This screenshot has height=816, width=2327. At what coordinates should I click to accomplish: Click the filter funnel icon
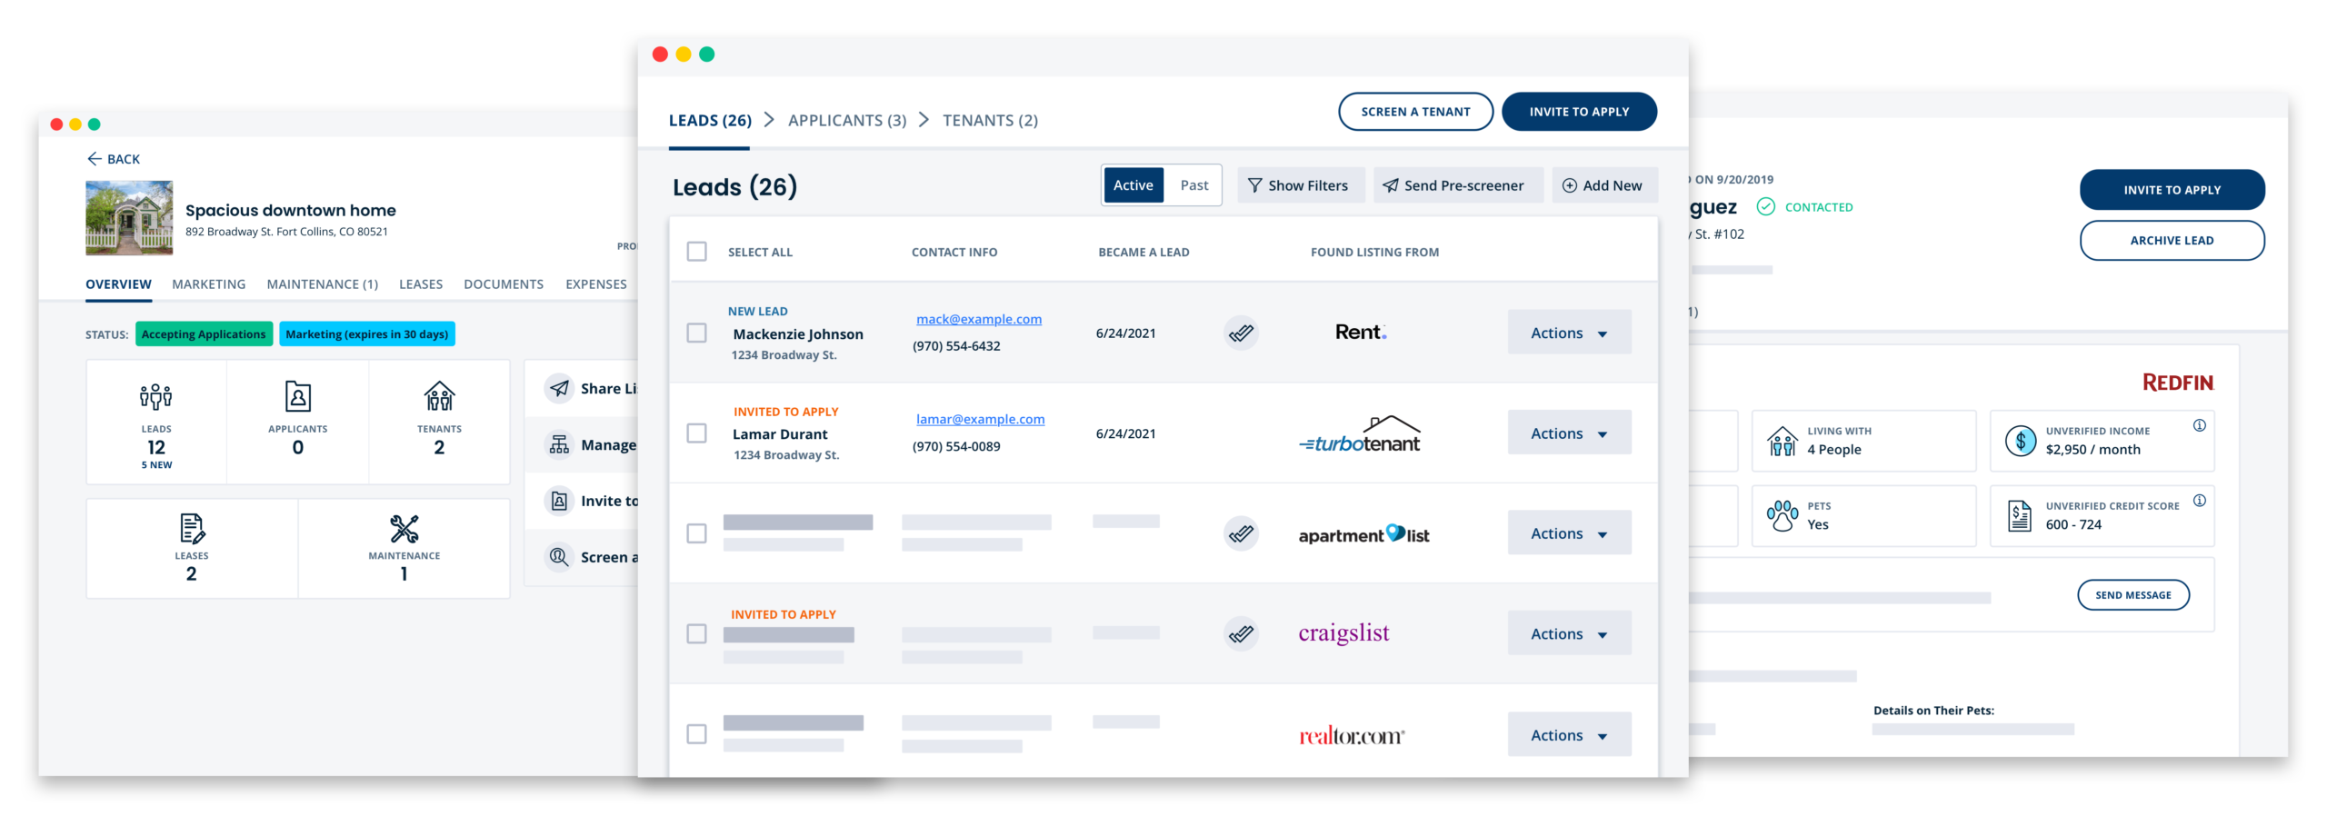coord(1254,185)
